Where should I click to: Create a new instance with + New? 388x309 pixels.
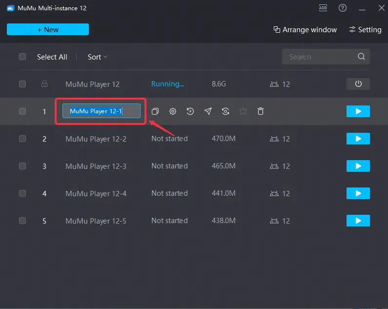[48, 29]
